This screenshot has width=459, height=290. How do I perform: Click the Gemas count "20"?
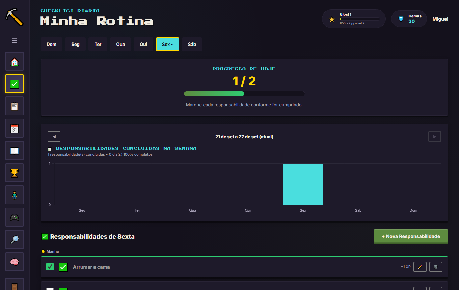pyautogui.click(x=412, y=21)
